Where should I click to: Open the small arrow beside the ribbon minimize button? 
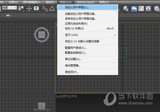[x=11, y=15]
